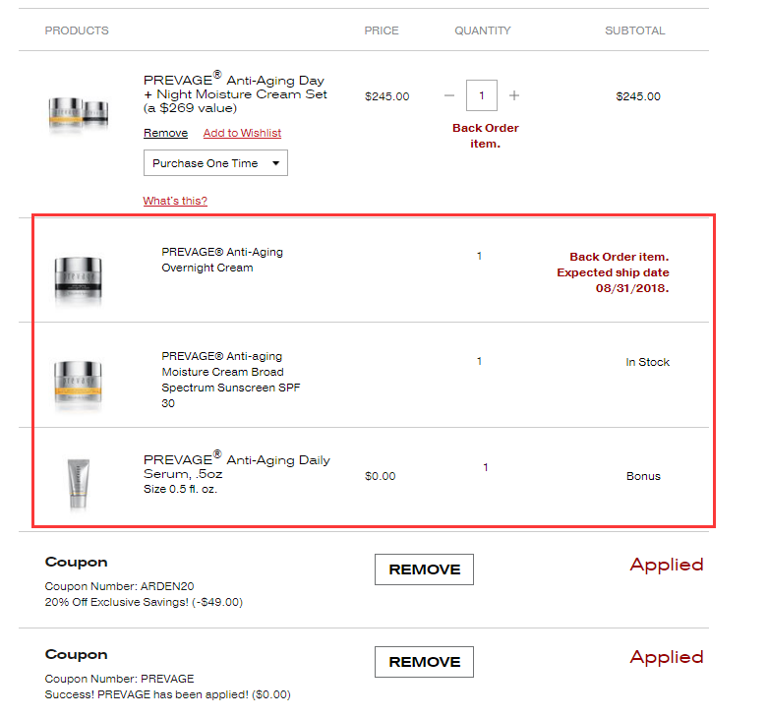Screen dimensions: 768x718
Task: Click the Anti-Aging Daily Serum tube image
Action: (x=79, y=483)
